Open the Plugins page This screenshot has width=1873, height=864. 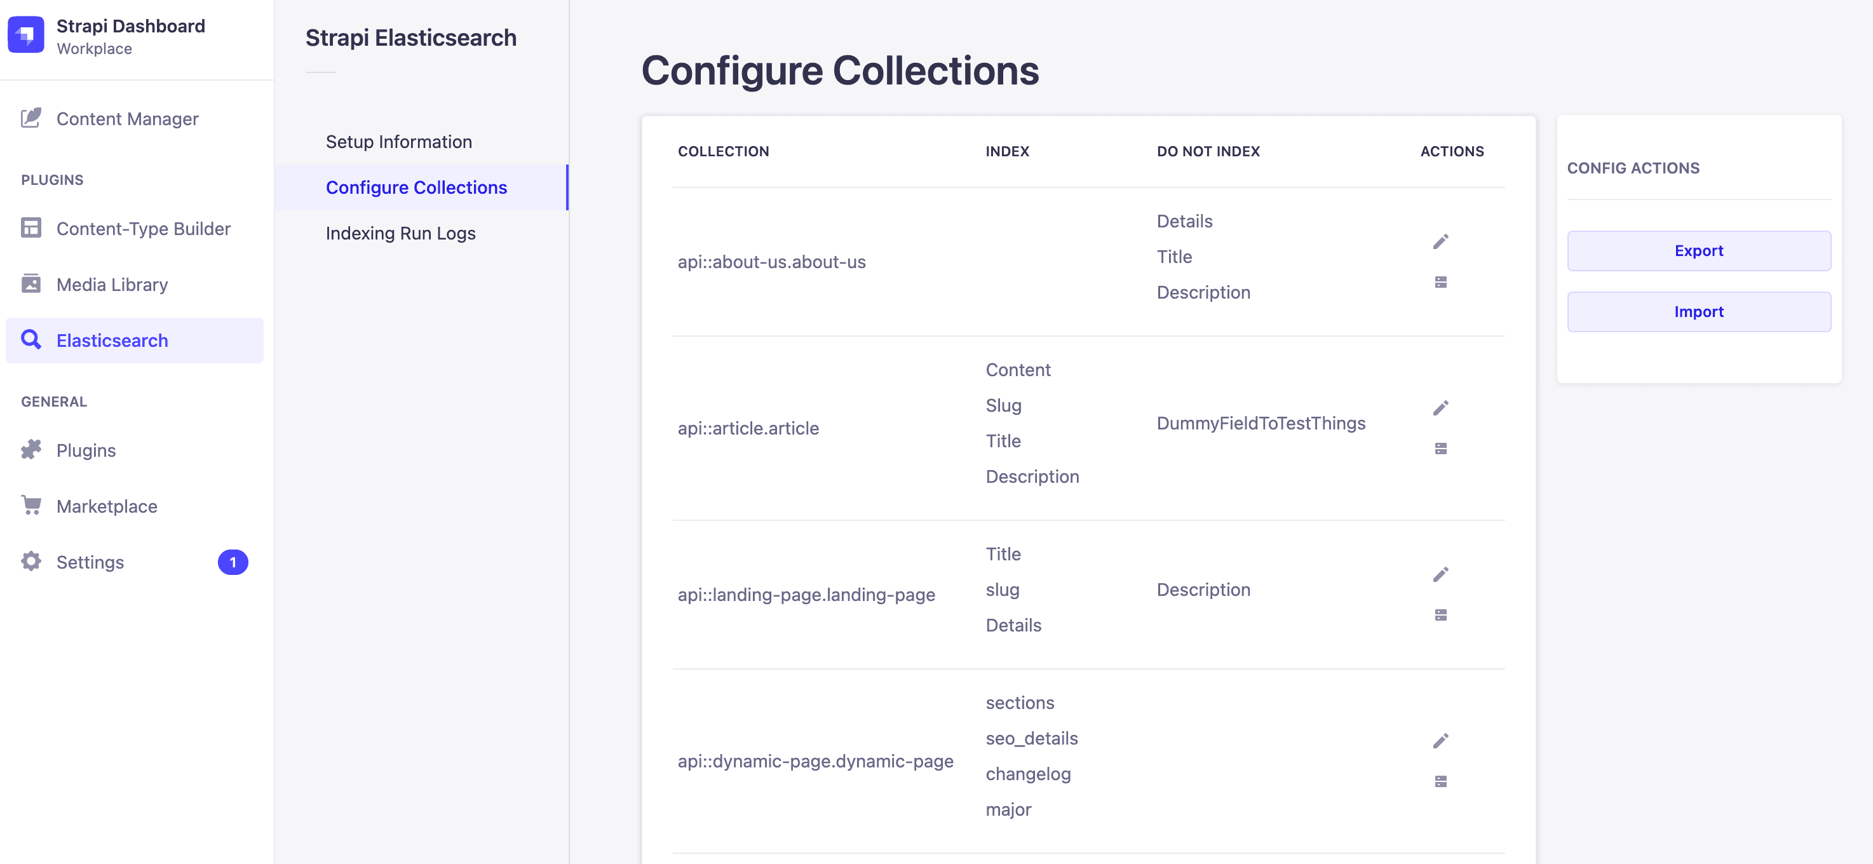coord(86,450)
